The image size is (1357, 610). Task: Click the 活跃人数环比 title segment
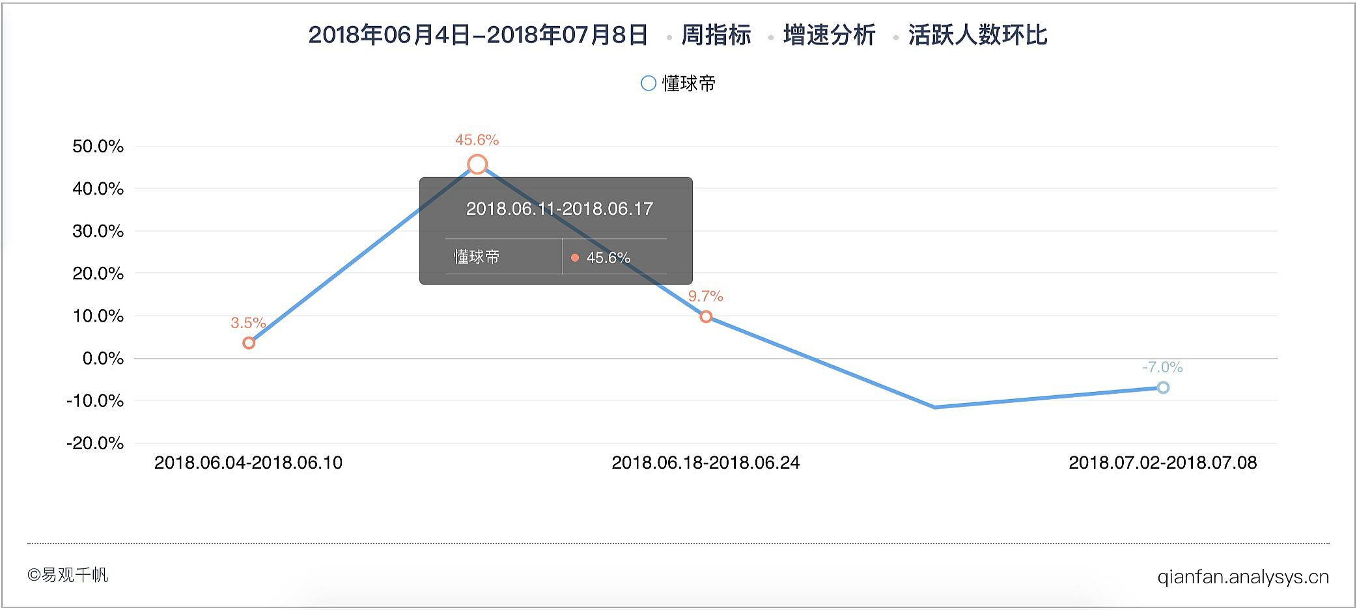pyautogui.click(x=978, y=35)
